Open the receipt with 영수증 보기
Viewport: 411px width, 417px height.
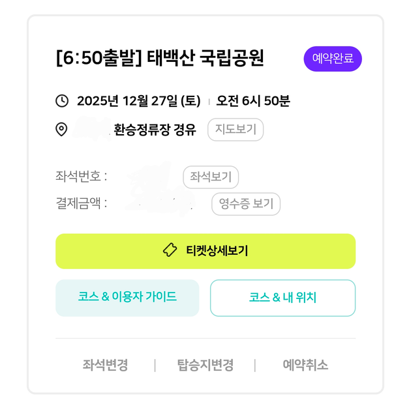pos(246,204)
